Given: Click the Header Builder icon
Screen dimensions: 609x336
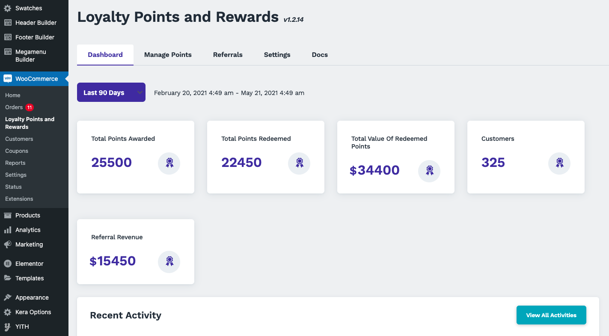Looking at the screenshot, I should coord(8,23).
